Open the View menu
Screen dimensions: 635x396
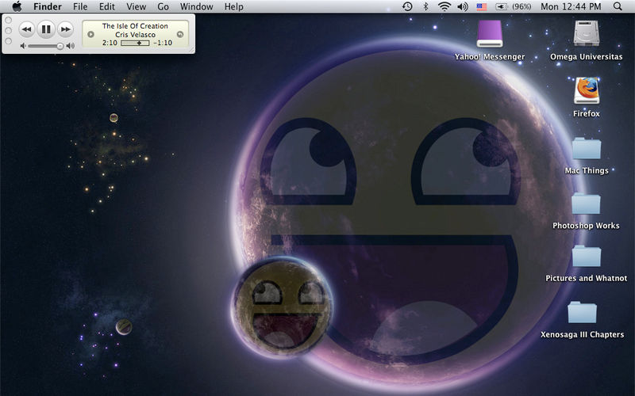[x=136, y=6]
